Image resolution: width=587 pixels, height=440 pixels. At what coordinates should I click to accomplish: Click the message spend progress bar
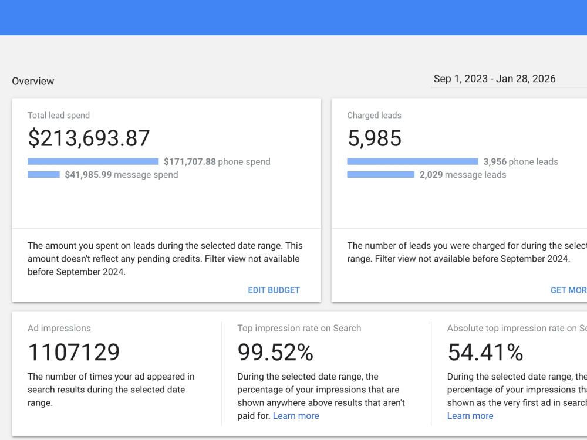tap(43, 175)
